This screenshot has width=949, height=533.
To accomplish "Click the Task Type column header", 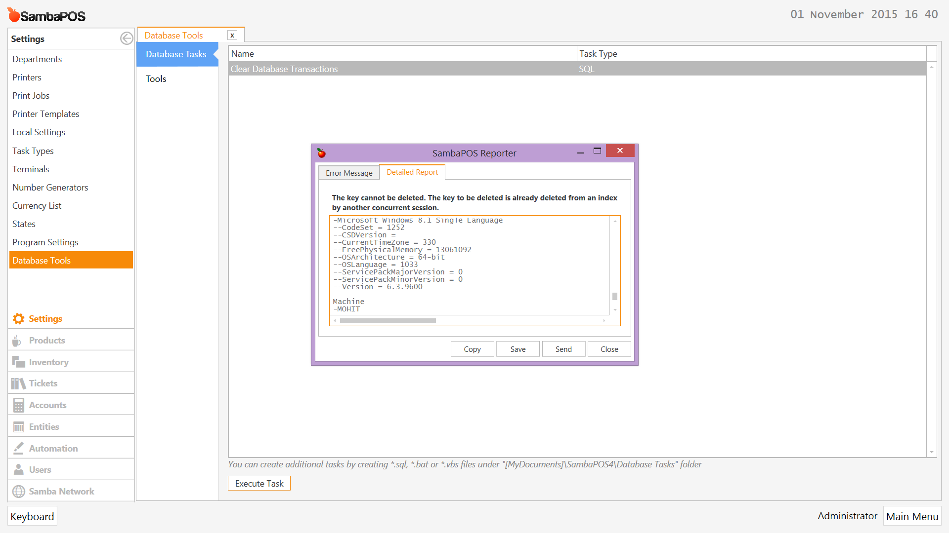I will tap(751, 54).
